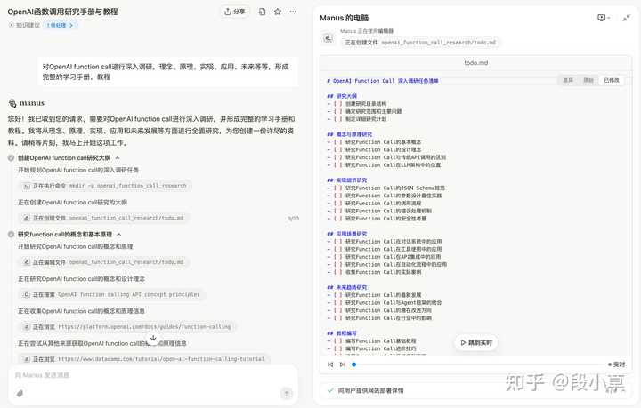This screenshot has width=641, height=408.
Task: Open the datacamp.com tutorial browsing chip
Action: (x=144, y=359)
